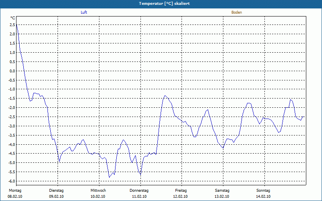This screenshot has height=201, width=322.
Task: Select the Boden legend label
Action: coord(237,12)
